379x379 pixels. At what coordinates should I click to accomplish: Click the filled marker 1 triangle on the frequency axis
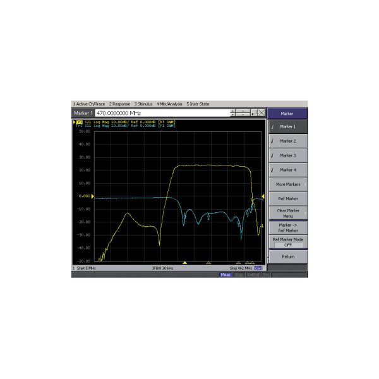point(185,263)
